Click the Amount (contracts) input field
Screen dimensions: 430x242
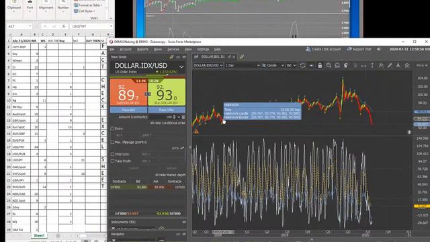point(160,117)
